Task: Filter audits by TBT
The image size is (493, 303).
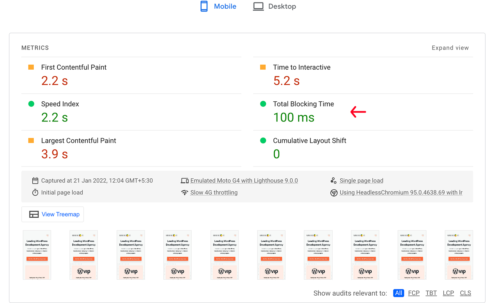Action: click(x=431, y=293)
